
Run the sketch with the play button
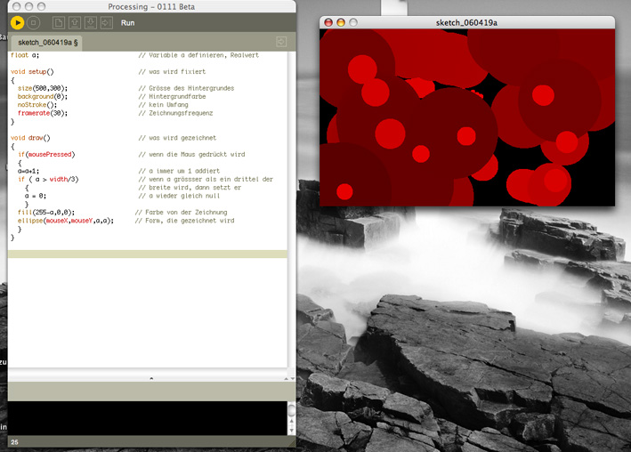coord(17,23)
